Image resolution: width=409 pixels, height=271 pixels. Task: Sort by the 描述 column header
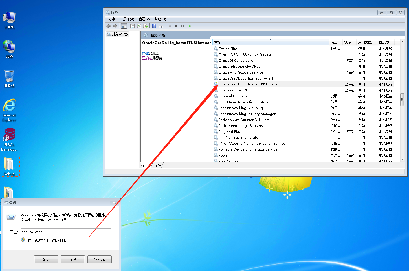point(335,42)
